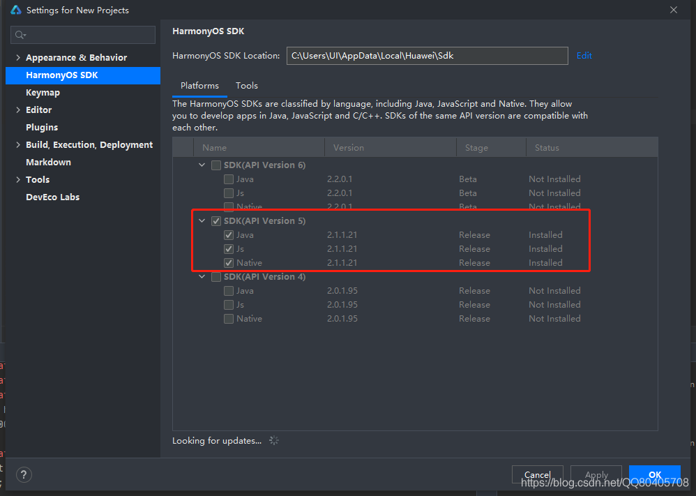Select the SDK(API Version 6) row label
696x496 pixels.
coord(264,165)
